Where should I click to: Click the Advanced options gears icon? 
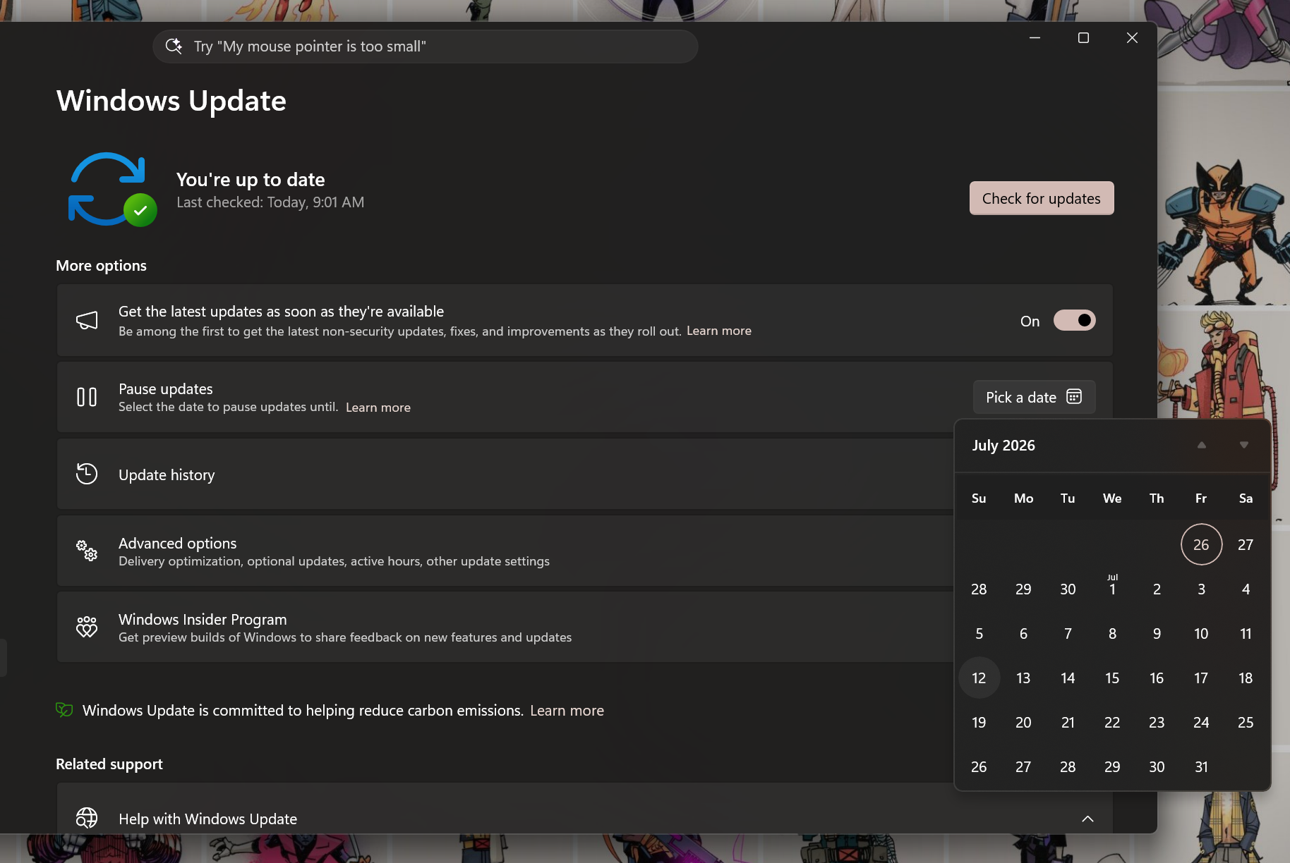87,551
